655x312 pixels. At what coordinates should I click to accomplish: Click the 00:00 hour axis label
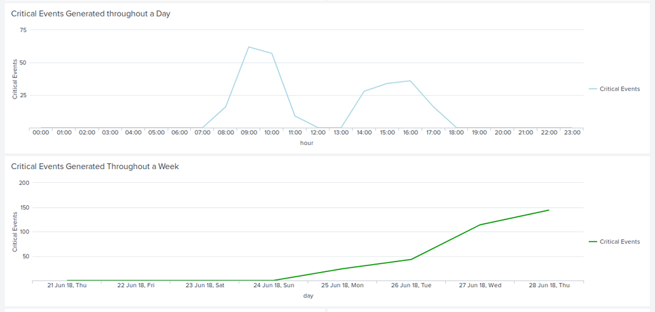41,132
